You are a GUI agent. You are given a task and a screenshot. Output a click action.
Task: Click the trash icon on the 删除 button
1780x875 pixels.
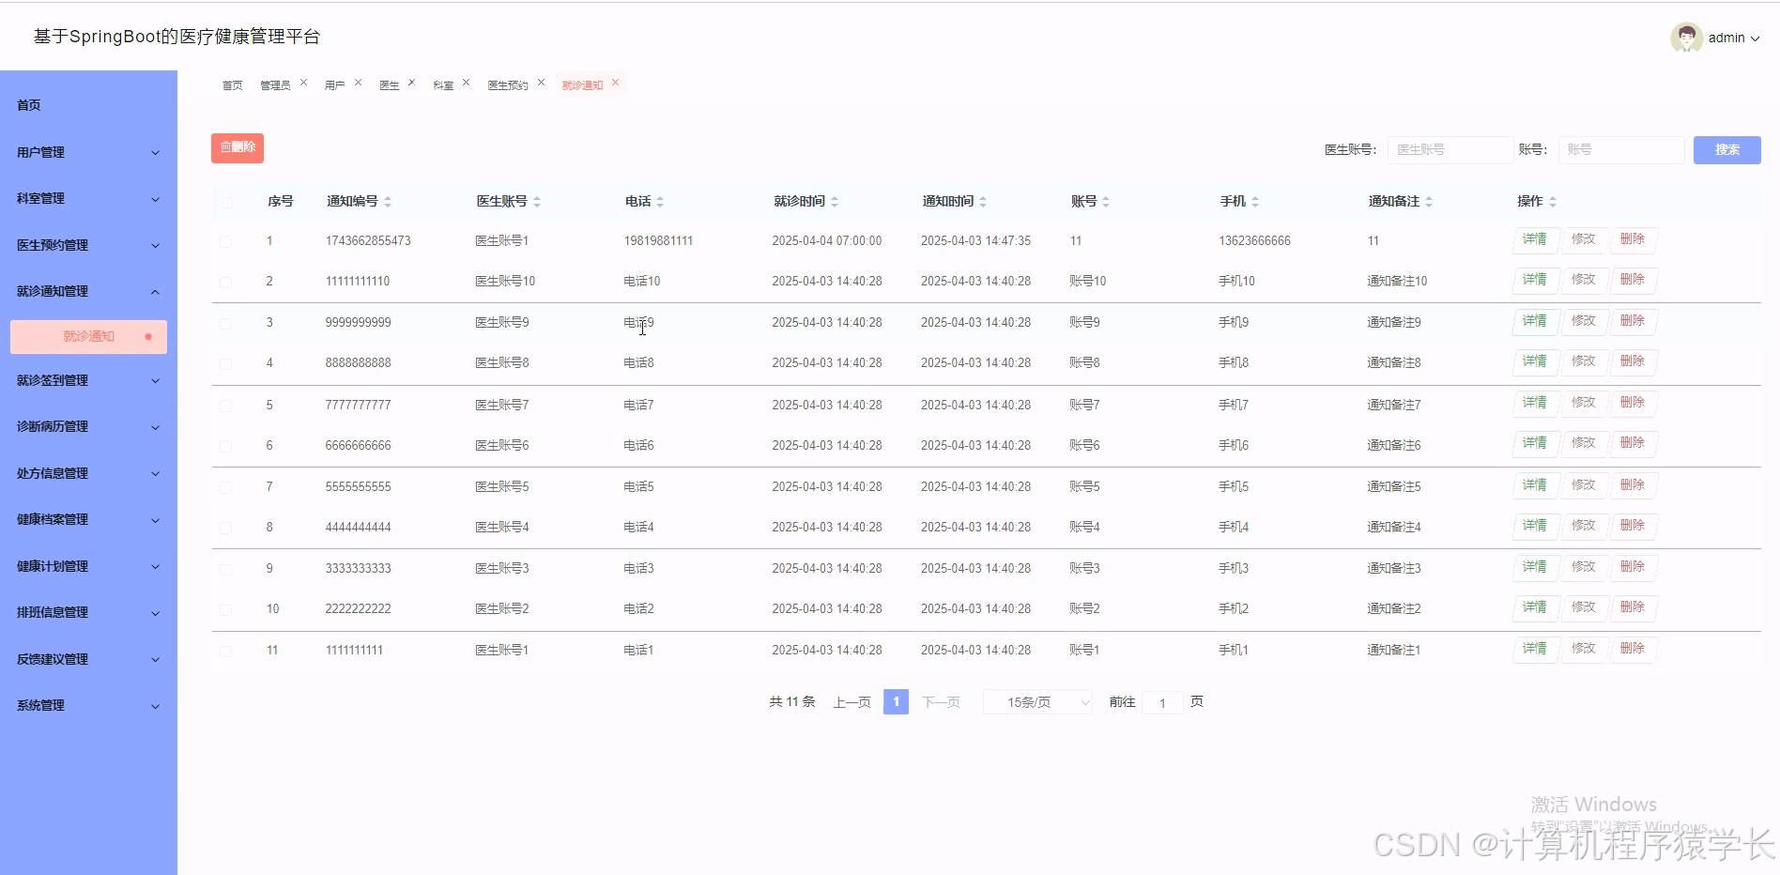(225, 146)
